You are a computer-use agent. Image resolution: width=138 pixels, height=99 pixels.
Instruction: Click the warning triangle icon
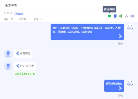click(x=126, y=16)
